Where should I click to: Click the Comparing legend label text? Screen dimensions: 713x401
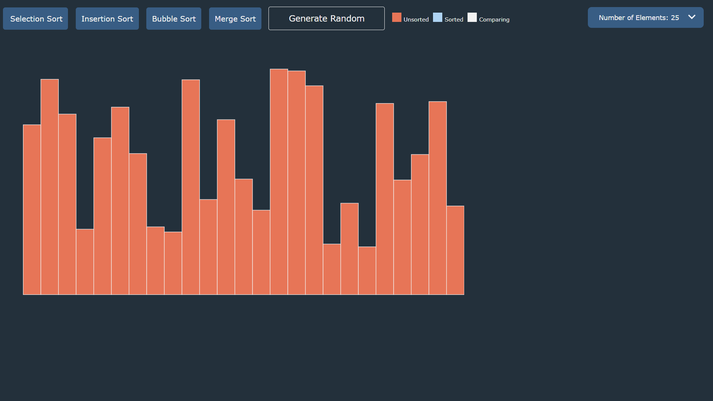pos(494,20)
